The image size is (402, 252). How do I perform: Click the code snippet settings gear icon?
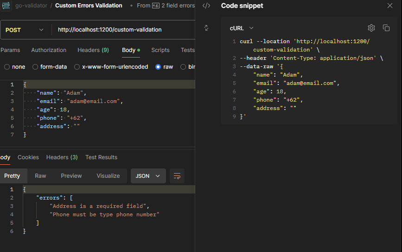371,28
